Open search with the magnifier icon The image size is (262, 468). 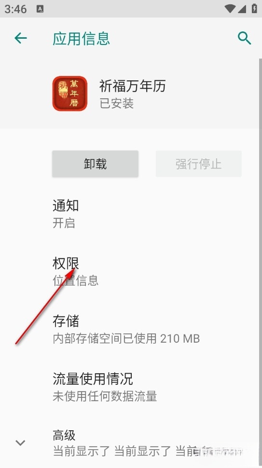tap(244, 38)
